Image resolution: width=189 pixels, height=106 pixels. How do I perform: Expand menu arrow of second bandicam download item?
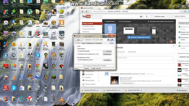tap(123, 90)
